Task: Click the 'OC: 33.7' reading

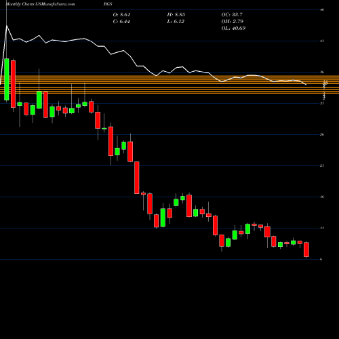Action: pos(232,15)
